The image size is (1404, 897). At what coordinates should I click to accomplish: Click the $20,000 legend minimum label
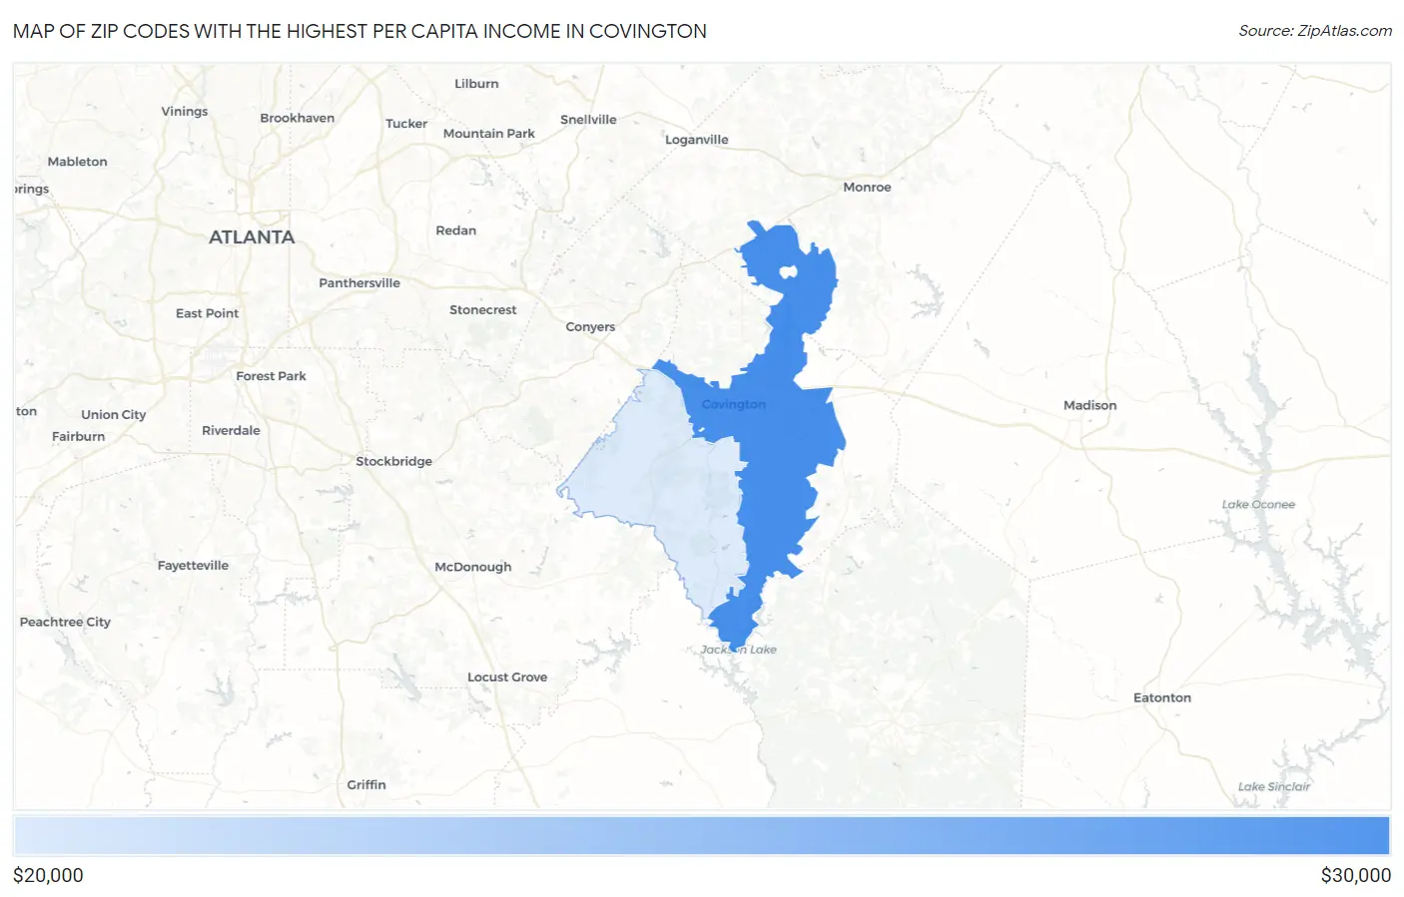48,875
